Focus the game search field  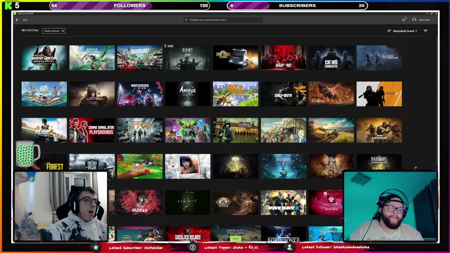click(223, 20)
